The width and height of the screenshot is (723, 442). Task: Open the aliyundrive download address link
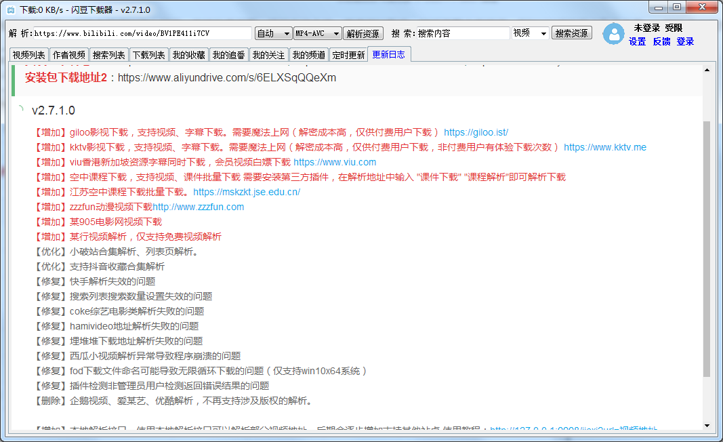tap(227, 77)
